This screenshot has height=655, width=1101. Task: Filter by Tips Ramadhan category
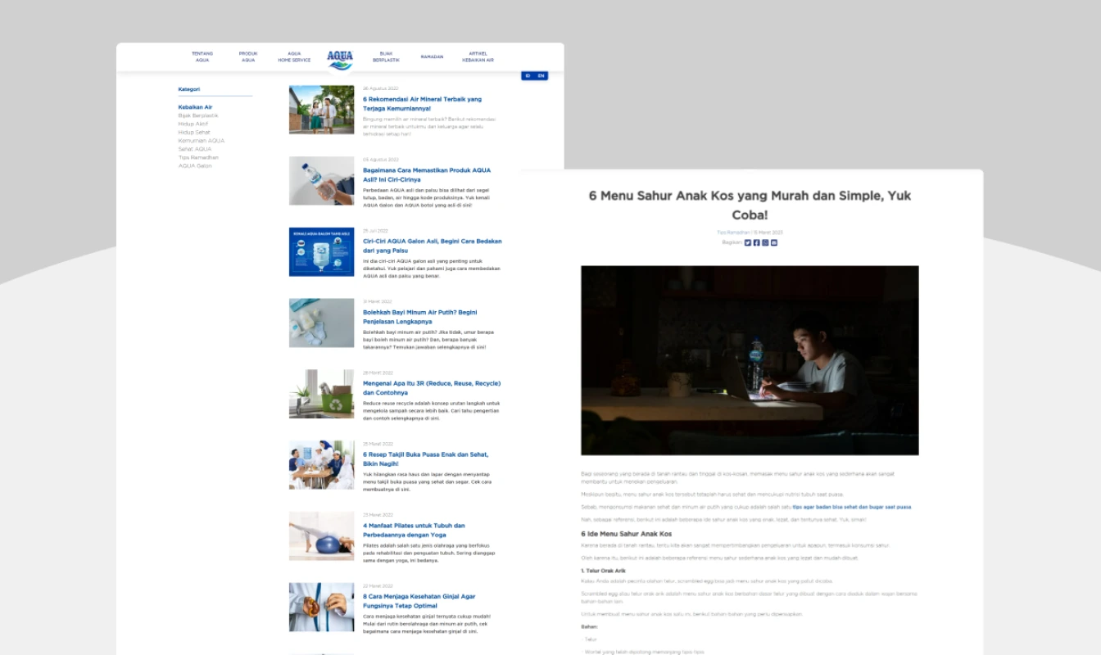[198, 157]
